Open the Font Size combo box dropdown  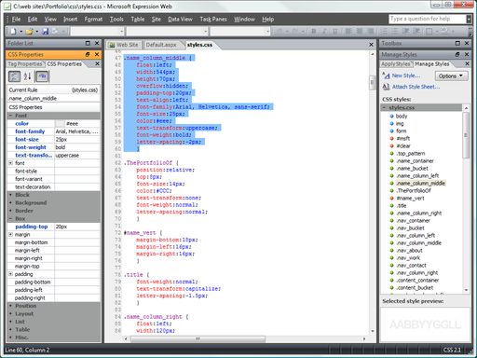267,31
